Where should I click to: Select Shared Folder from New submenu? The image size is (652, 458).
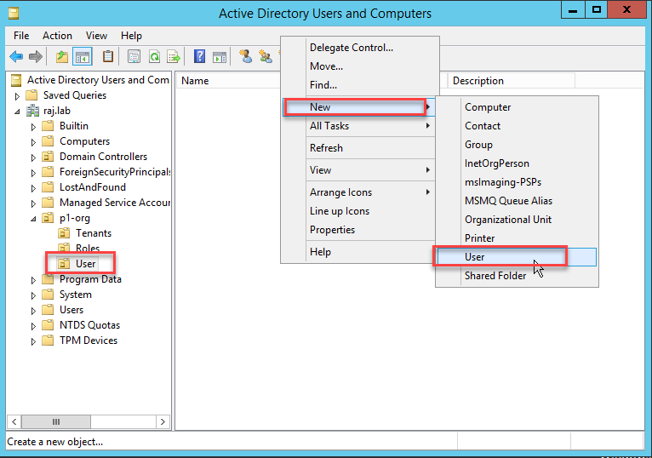(517, 276)
